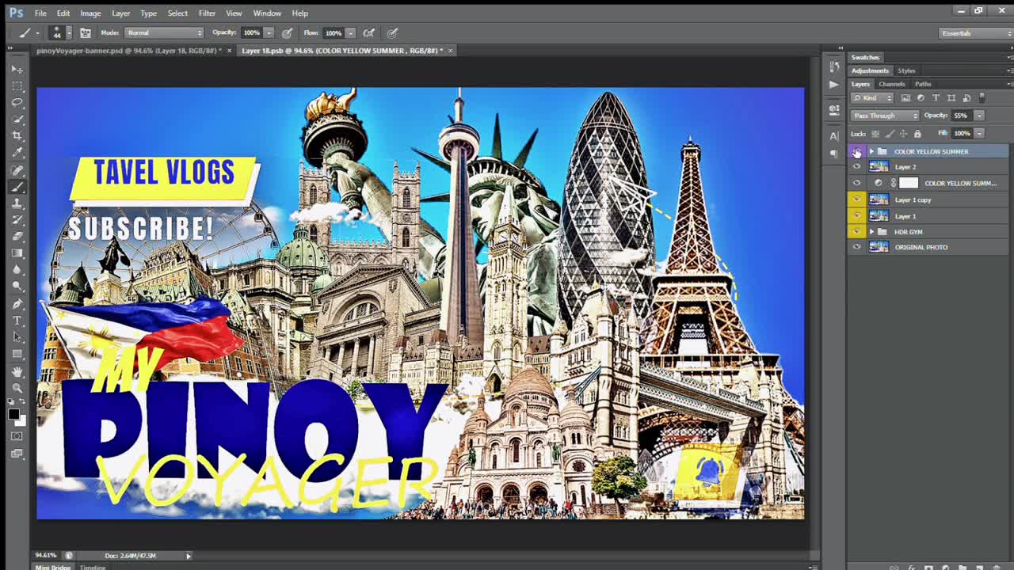Open layer filter Kind dropdown
The width and height of the screenshot is (1014, 570).
click(872, 98)
